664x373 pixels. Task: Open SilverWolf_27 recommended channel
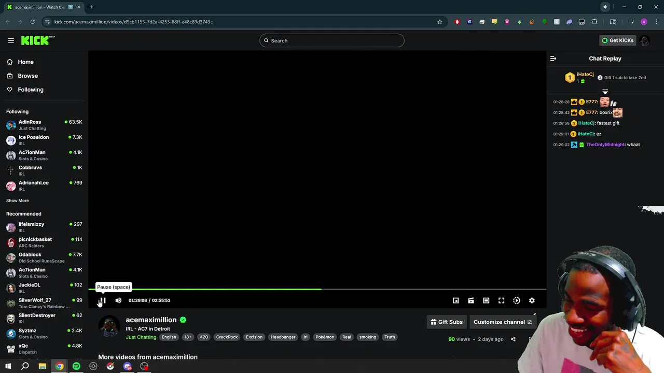click(44, 303)
